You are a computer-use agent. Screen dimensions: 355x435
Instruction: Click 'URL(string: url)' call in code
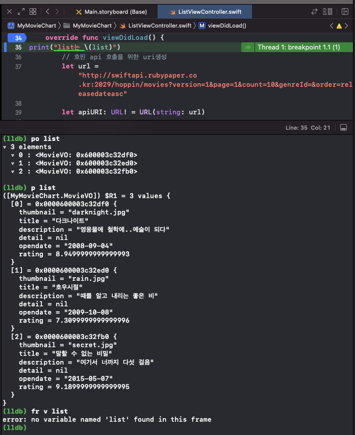coord(172,112)
